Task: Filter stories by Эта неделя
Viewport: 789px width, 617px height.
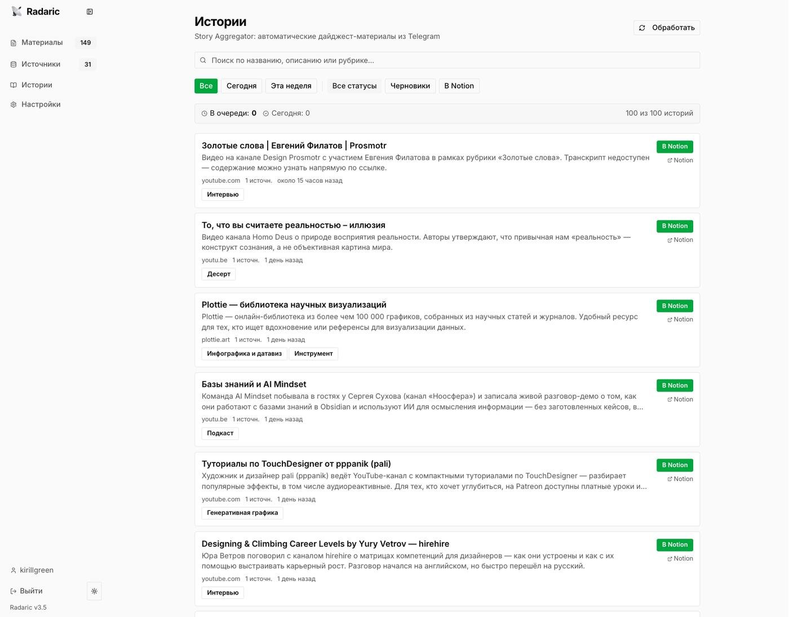Action: click(x=291, y=86)
